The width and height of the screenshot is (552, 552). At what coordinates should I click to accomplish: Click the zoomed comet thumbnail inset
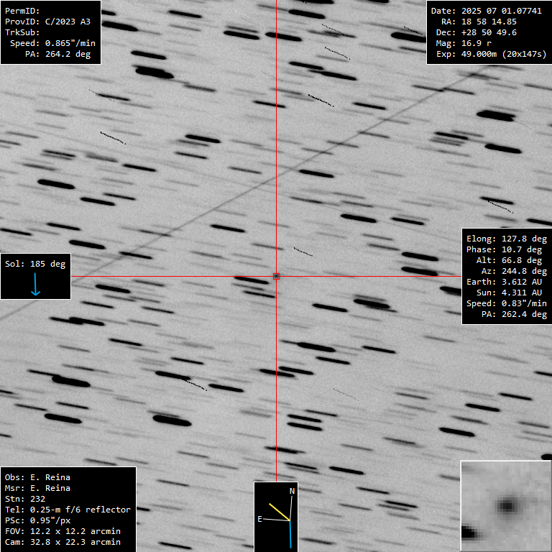506,506
